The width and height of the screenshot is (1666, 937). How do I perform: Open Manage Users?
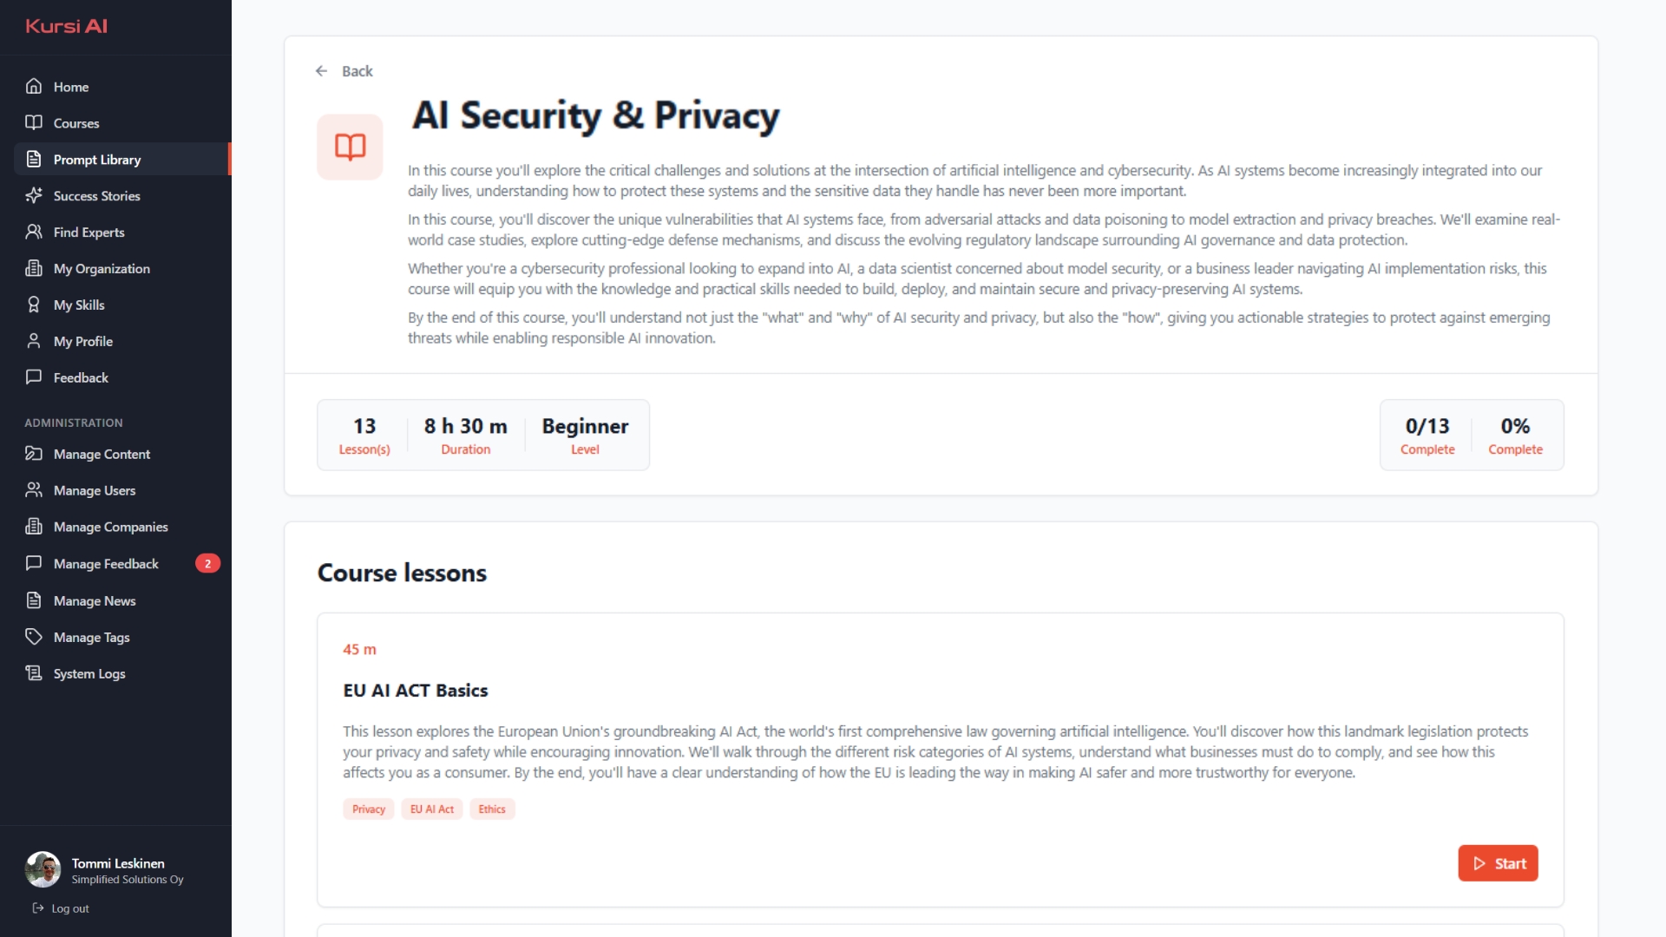94,490
